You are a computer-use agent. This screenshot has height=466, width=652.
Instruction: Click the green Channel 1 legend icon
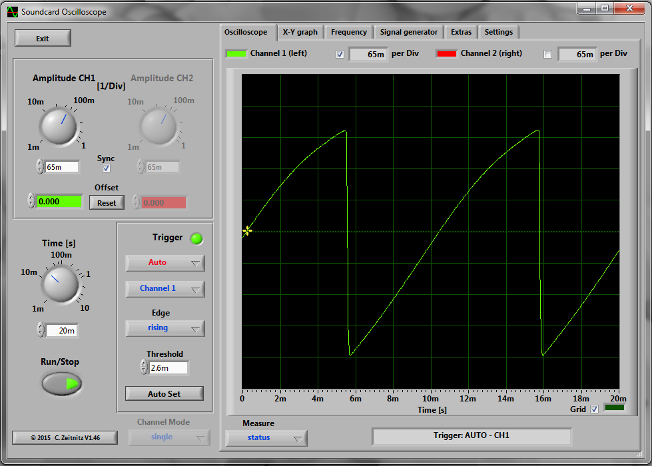[236, 53]
